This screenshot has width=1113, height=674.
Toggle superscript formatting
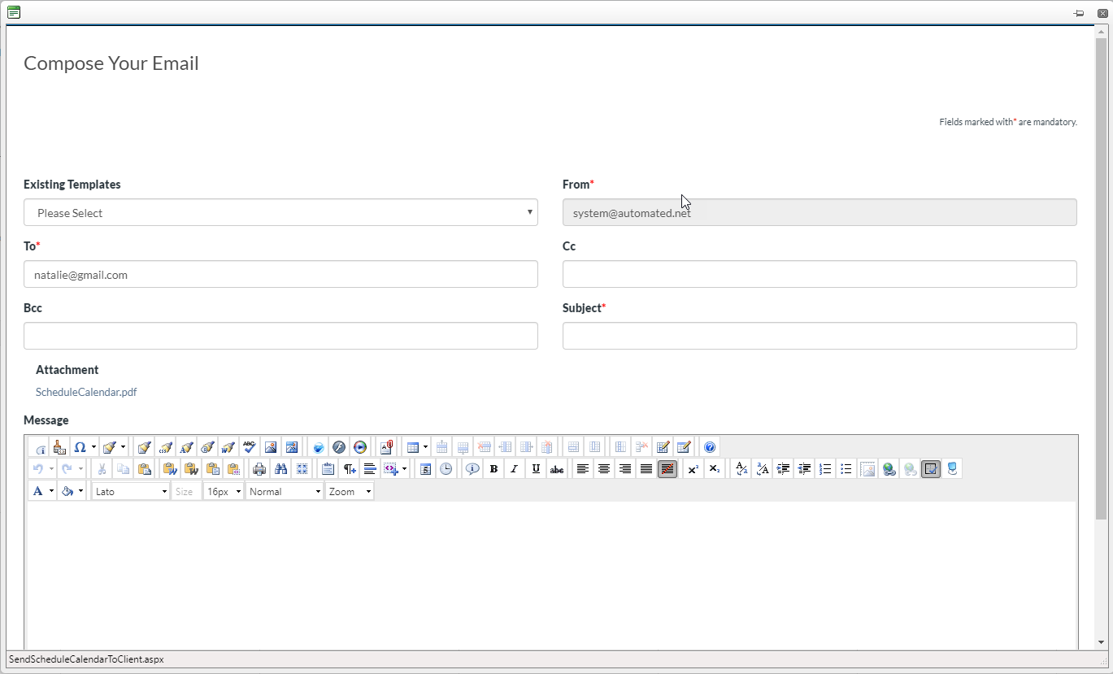(x=693, y=469)
